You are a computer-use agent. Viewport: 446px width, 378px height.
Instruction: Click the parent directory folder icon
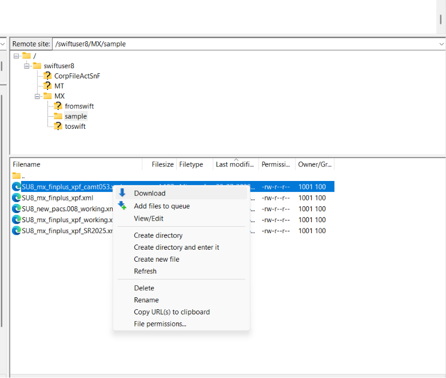click(x=17, y=176)
